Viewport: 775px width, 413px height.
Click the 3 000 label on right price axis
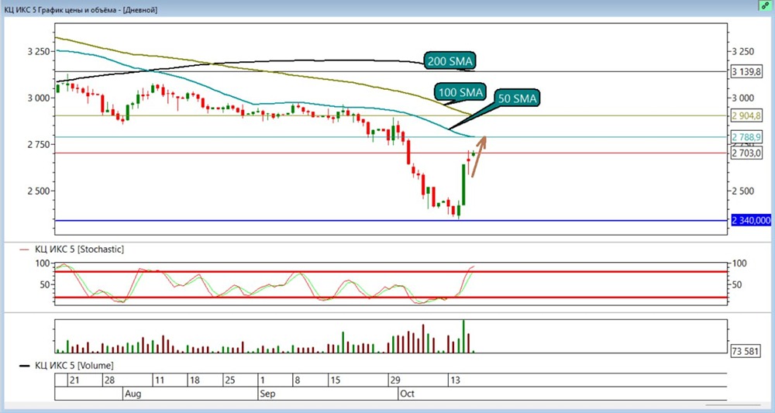[743, 98]
